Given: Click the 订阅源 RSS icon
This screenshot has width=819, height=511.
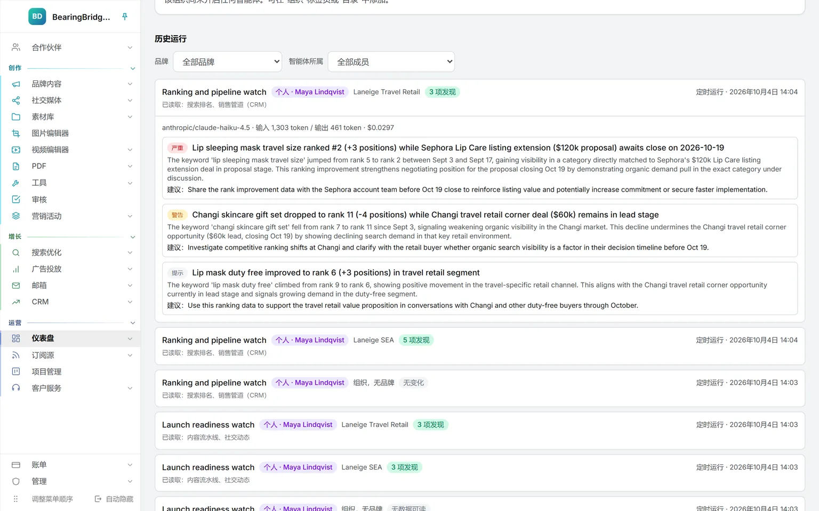Looking at the screenshot, I should (x=16, y=355).
